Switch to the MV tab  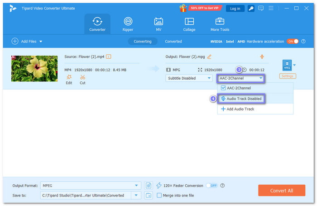point(158,24)
